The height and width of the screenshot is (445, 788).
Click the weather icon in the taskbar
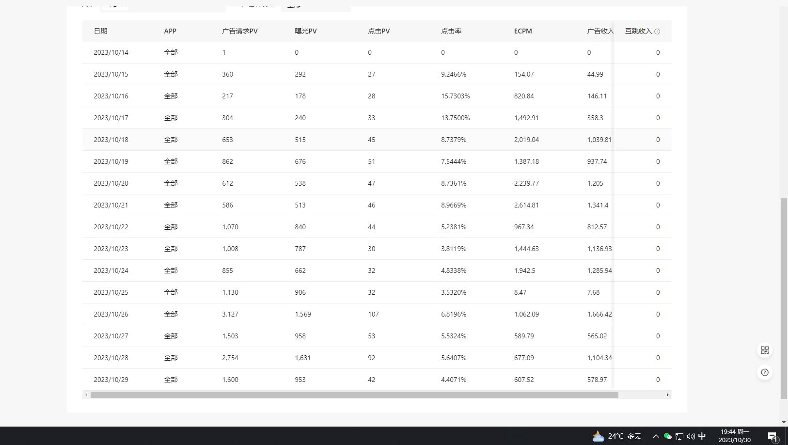(x=598, y=436)
